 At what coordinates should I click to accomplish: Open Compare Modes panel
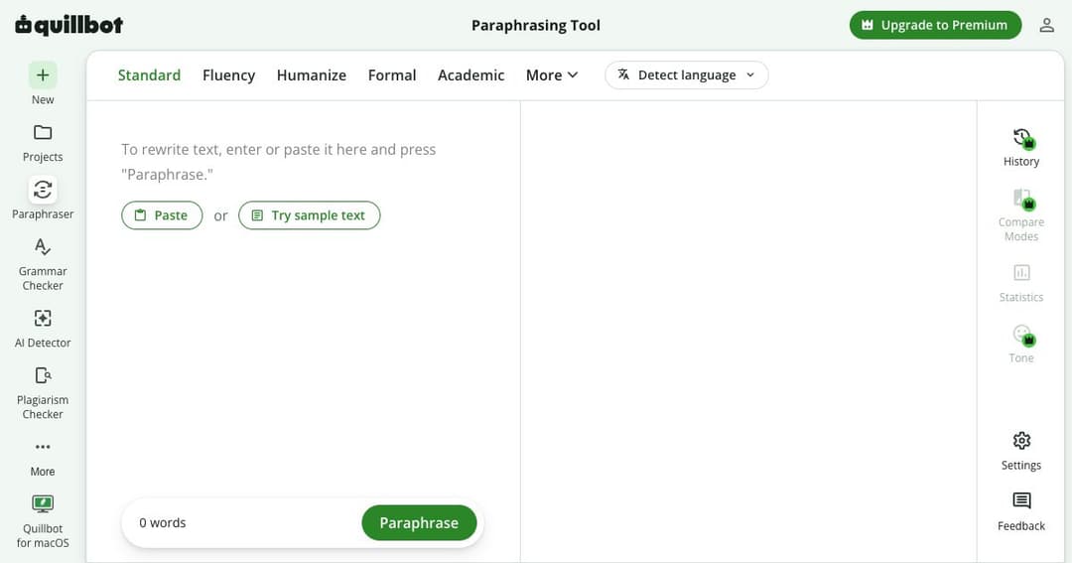pyautogui.click(x=1021, y=214)
